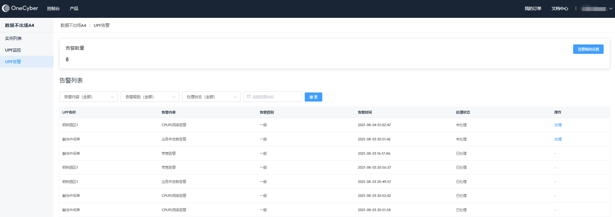The image size is (615, 217).
Task: Select UPF告警 in the sidebar
Action: [x=13, y=62]
